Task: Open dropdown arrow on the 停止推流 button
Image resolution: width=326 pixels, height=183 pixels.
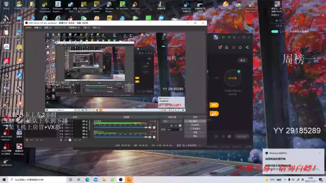Action: 204,121
